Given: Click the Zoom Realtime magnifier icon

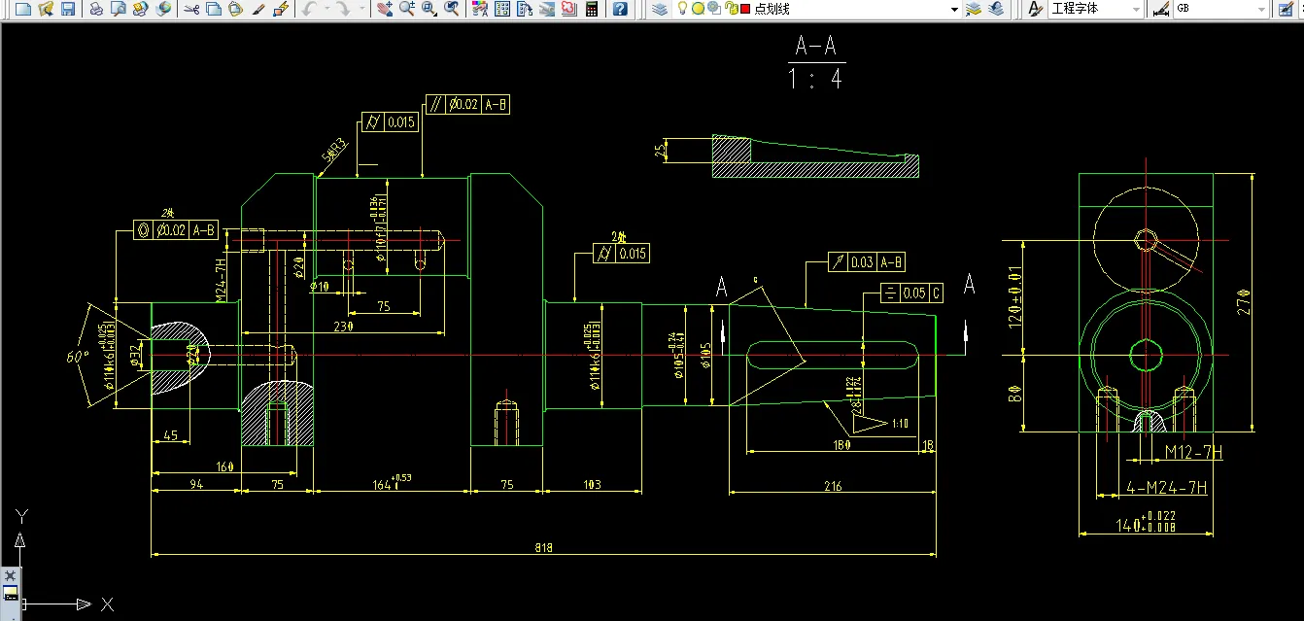Looking at the screenshot, I should point(406,9).
